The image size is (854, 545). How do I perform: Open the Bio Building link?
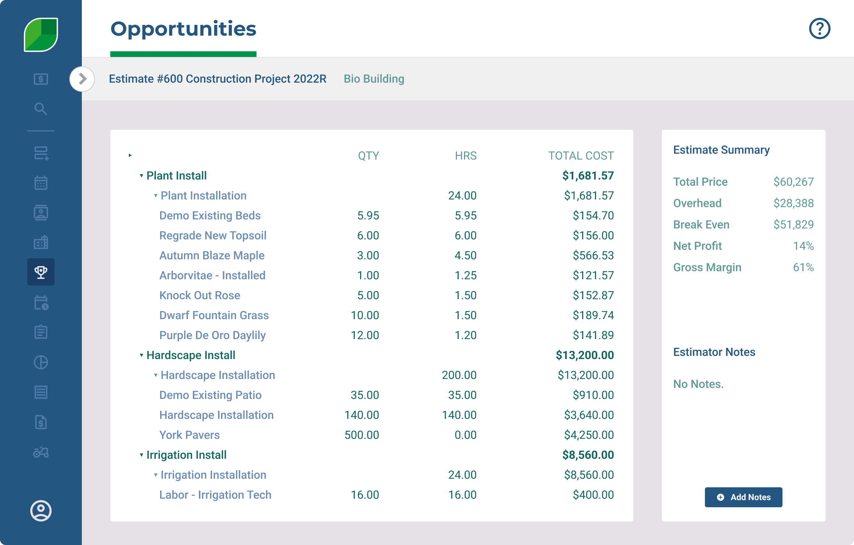click(x=374, y=79)
